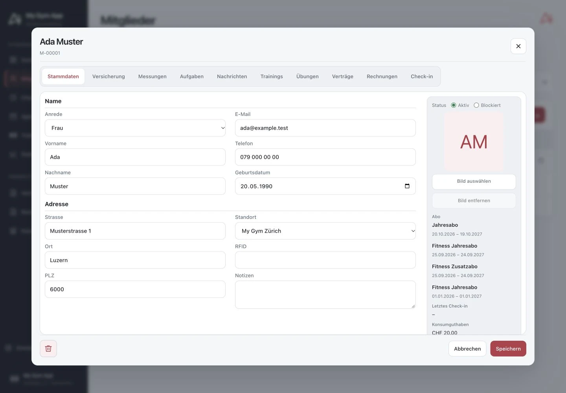Go to the Aufgaben tab
Image resolution: width=566 pixels, height=393 pixels.
(x=192, y=77)
